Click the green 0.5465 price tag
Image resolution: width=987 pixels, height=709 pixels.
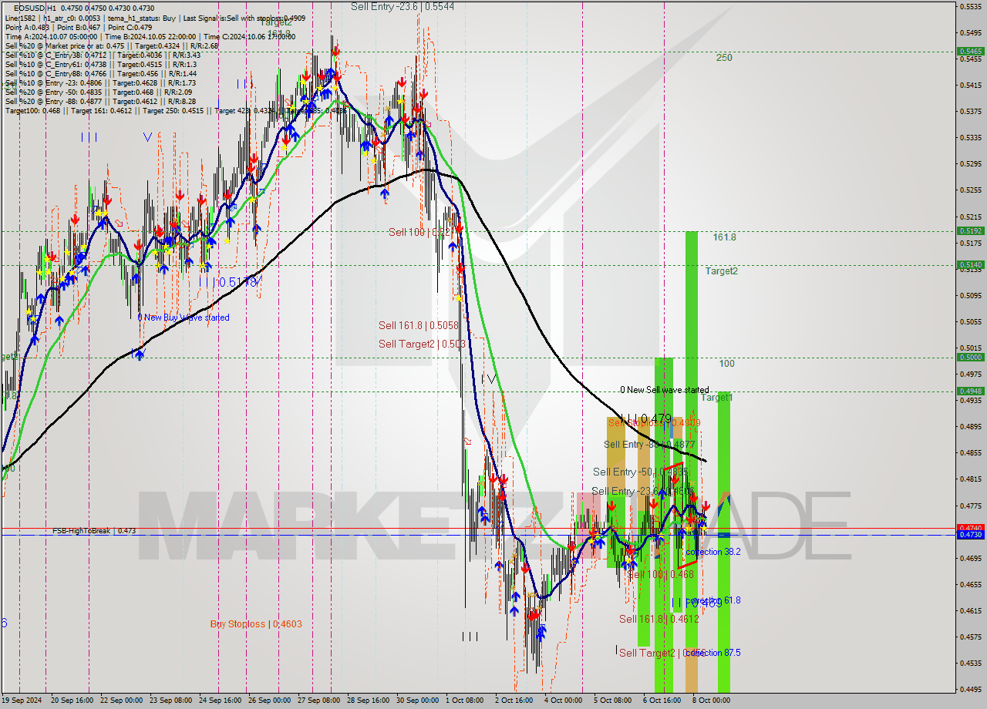pyautogui.click(x=970, y=52)
